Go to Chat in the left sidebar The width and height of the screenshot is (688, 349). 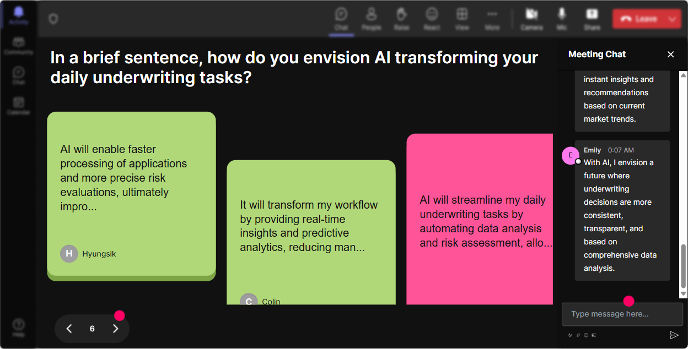(x=19, y=75)
